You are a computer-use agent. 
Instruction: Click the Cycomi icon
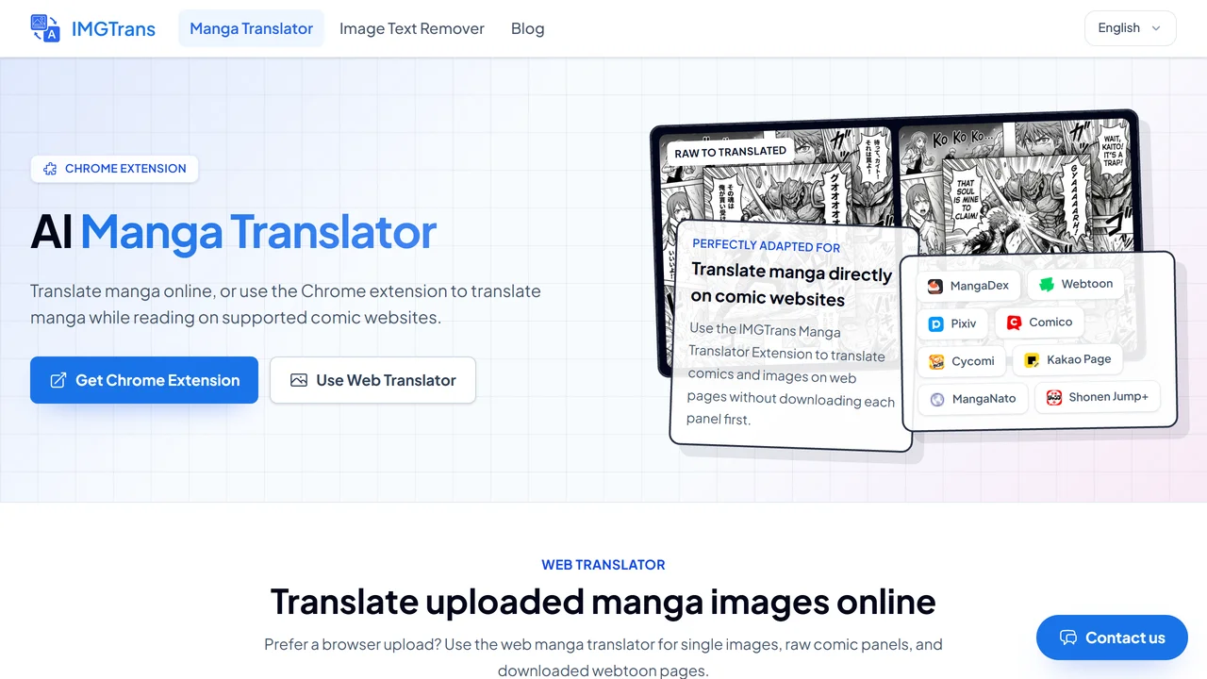click(x=936, y=361)
